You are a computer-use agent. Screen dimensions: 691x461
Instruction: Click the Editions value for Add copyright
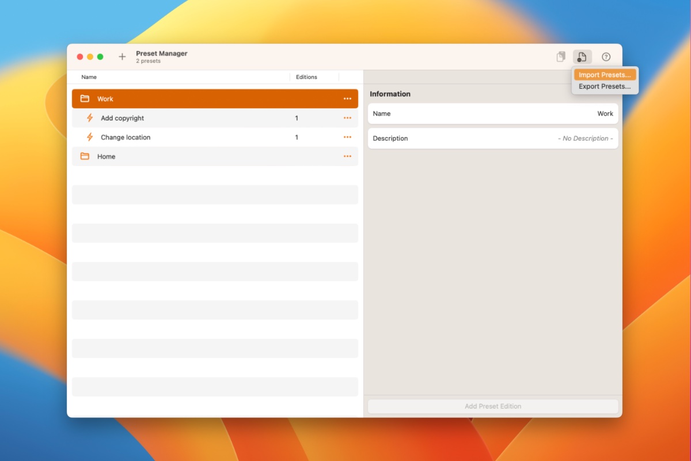[297, 118]
